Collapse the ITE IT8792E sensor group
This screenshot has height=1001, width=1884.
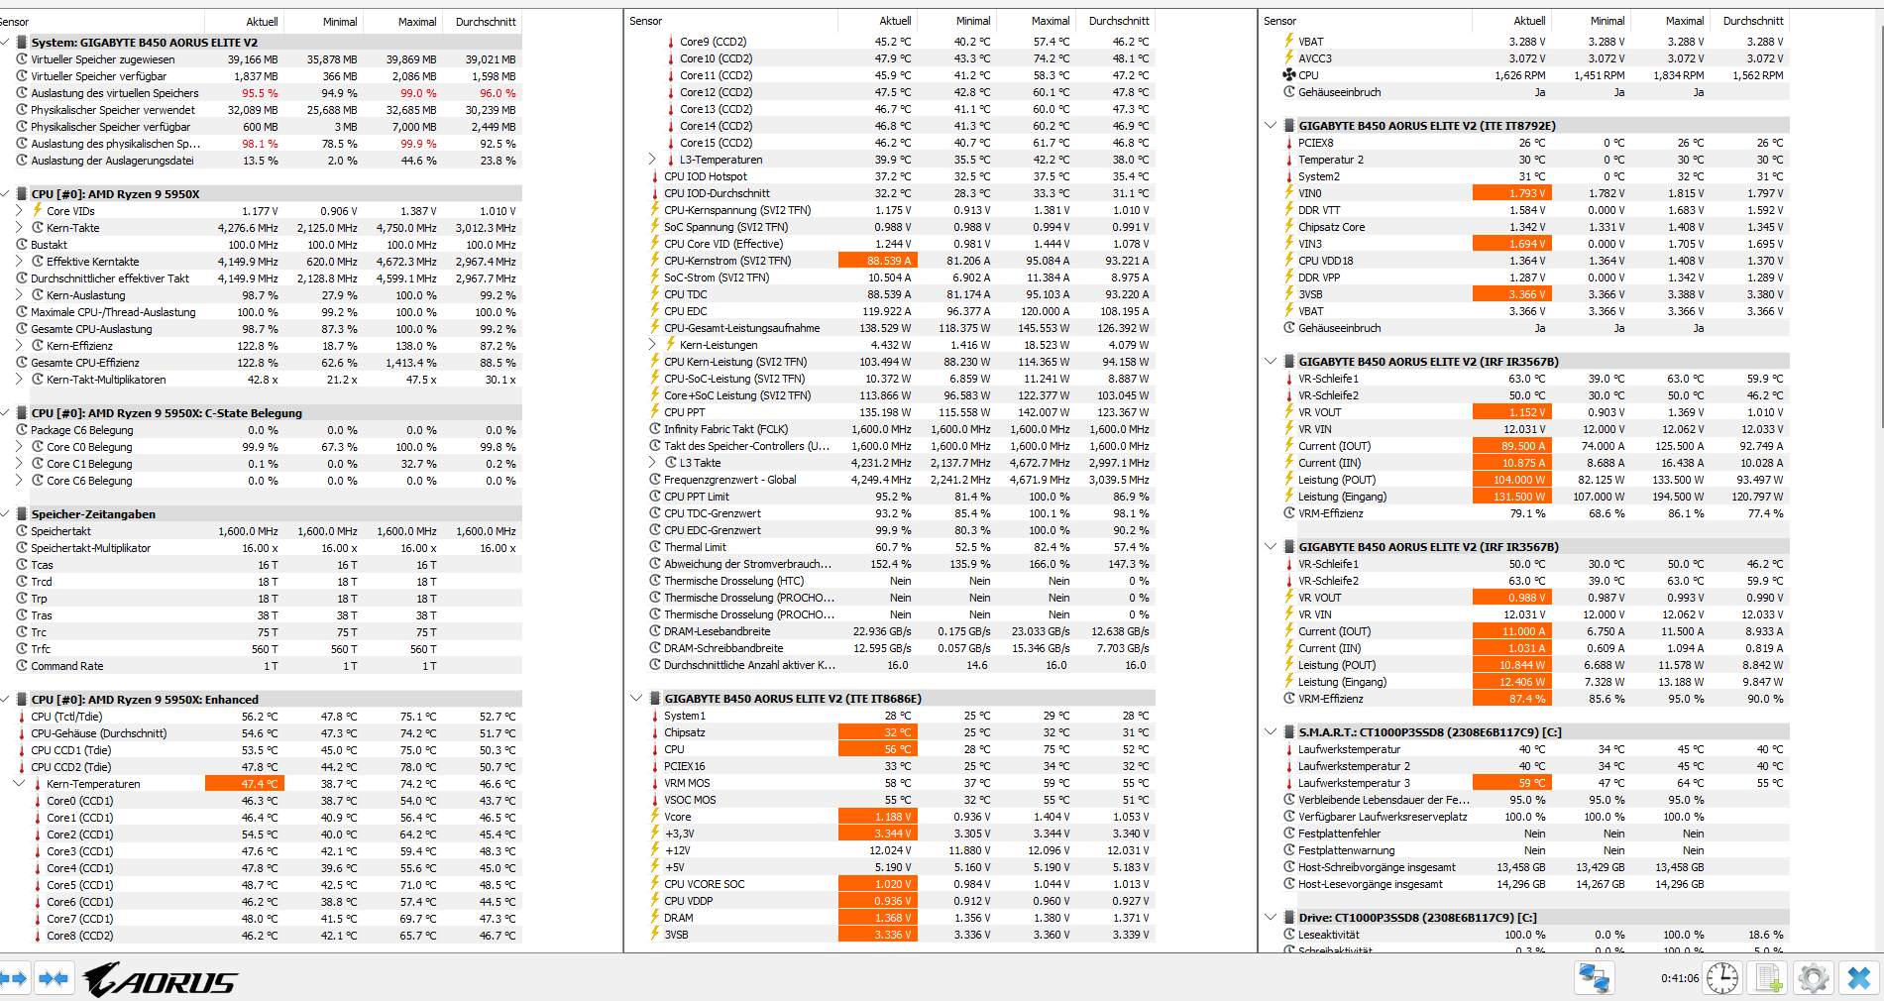[x=1271, y=126]
